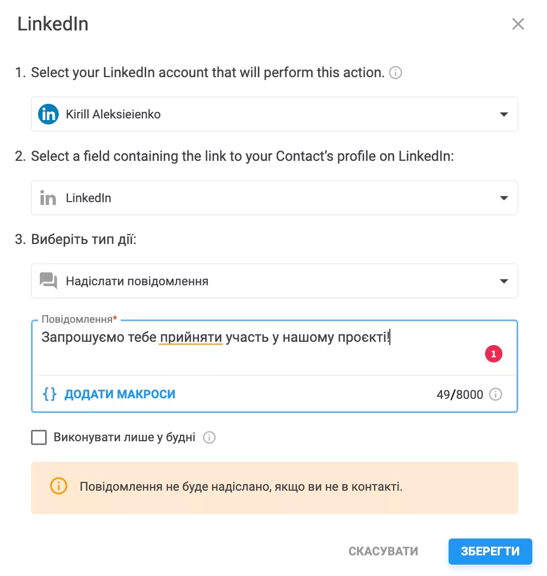Image resolution: width=547 pixels, height=576 pixels.
Task: Click the orange warning info icon in the notice
Action: pyautogui.click(x=59, y=486)
